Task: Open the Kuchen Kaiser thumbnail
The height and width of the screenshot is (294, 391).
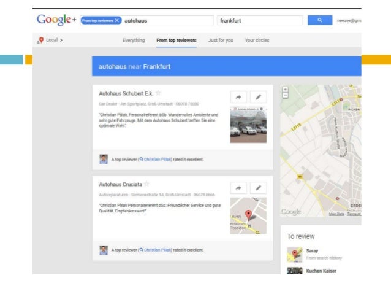Action: coord(295,271)
